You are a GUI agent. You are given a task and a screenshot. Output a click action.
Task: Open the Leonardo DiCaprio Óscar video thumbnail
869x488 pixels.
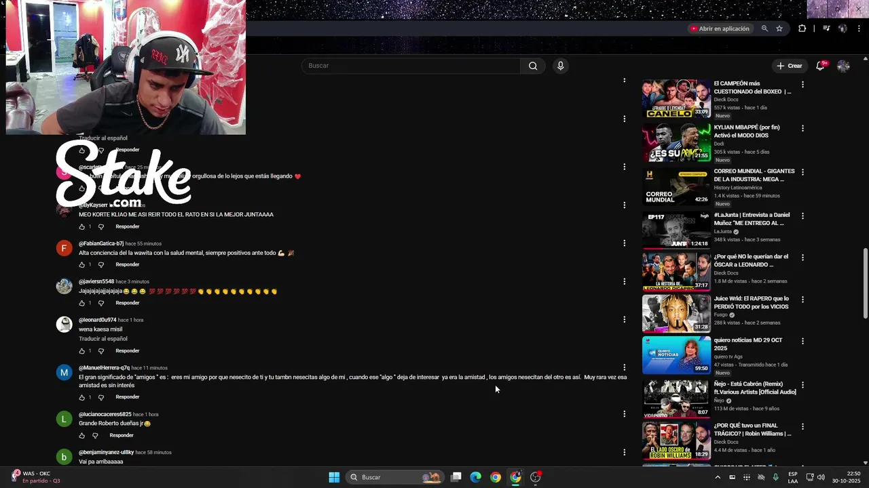coord(676,272)
